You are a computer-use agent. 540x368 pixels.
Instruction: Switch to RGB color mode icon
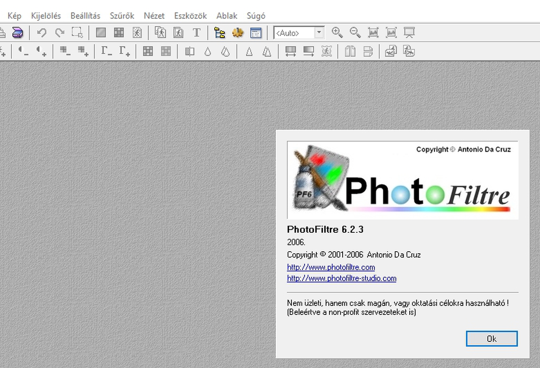[x=101, y=32]
